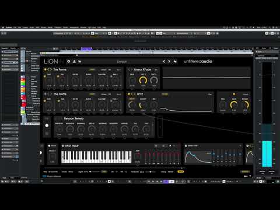Click the arrows icon beside lower The Forms title

[50, 94]
